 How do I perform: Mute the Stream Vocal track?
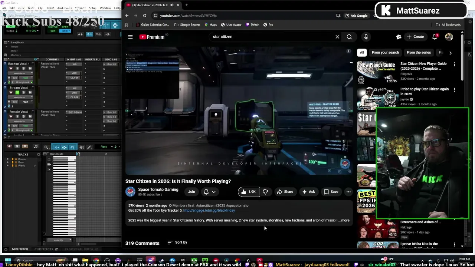click(x=30, y=92)
